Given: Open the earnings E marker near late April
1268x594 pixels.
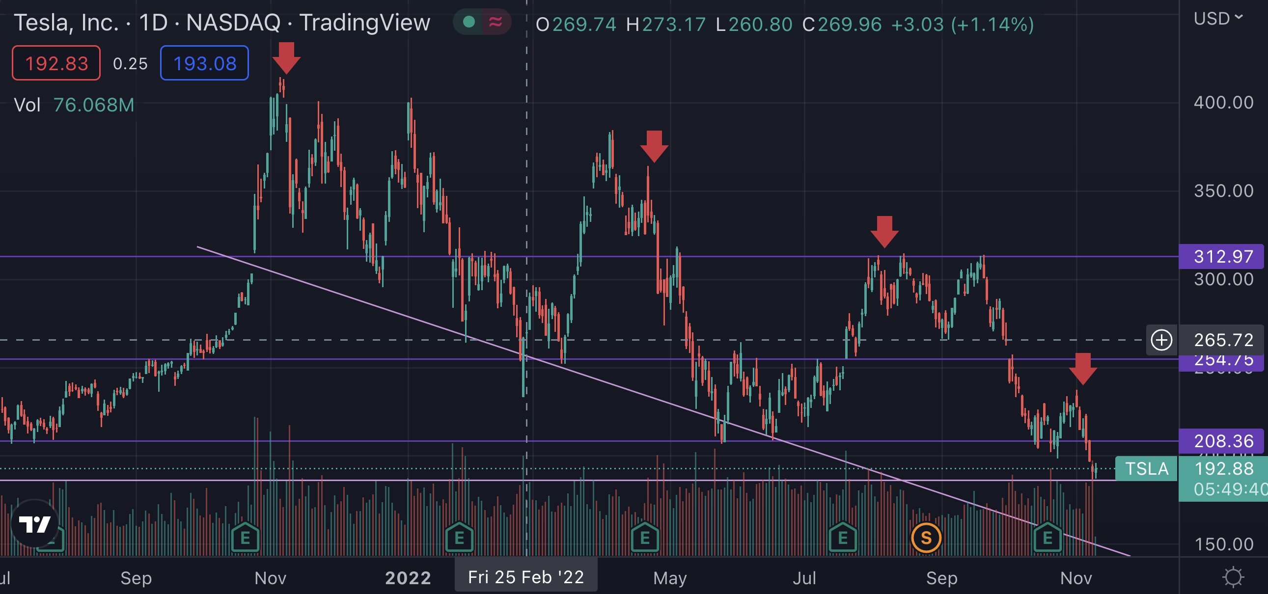Looking at the screenshot, I should pos(645,538).
